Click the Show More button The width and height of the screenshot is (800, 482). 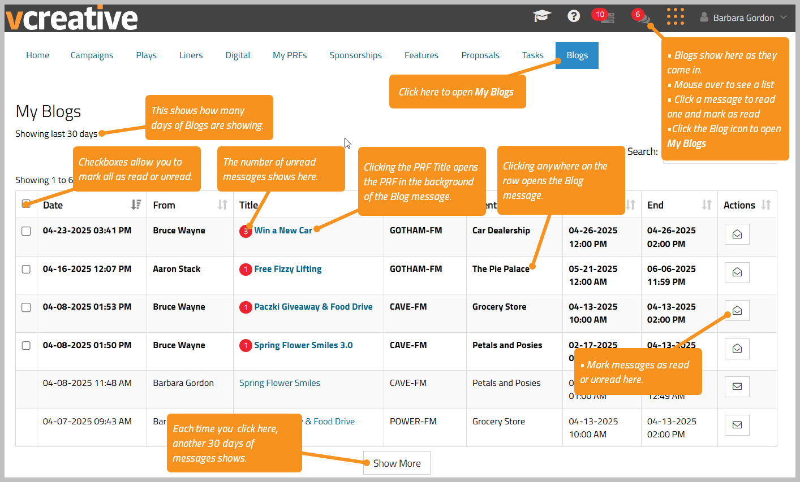397,463
